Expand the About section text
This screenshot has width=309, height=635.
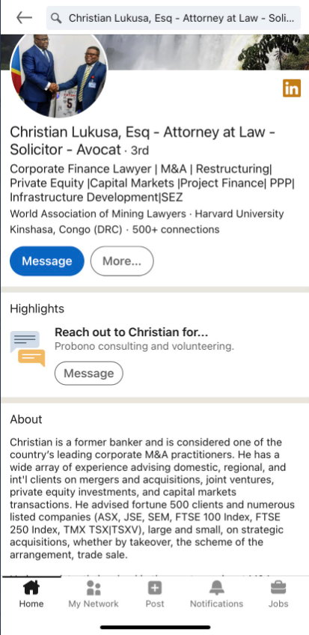(153, 498)
